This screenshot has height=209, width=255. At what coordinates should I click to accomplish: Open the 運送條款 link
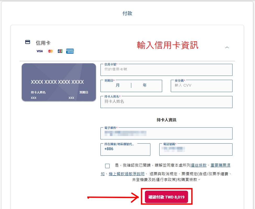(x=199, y=165)
